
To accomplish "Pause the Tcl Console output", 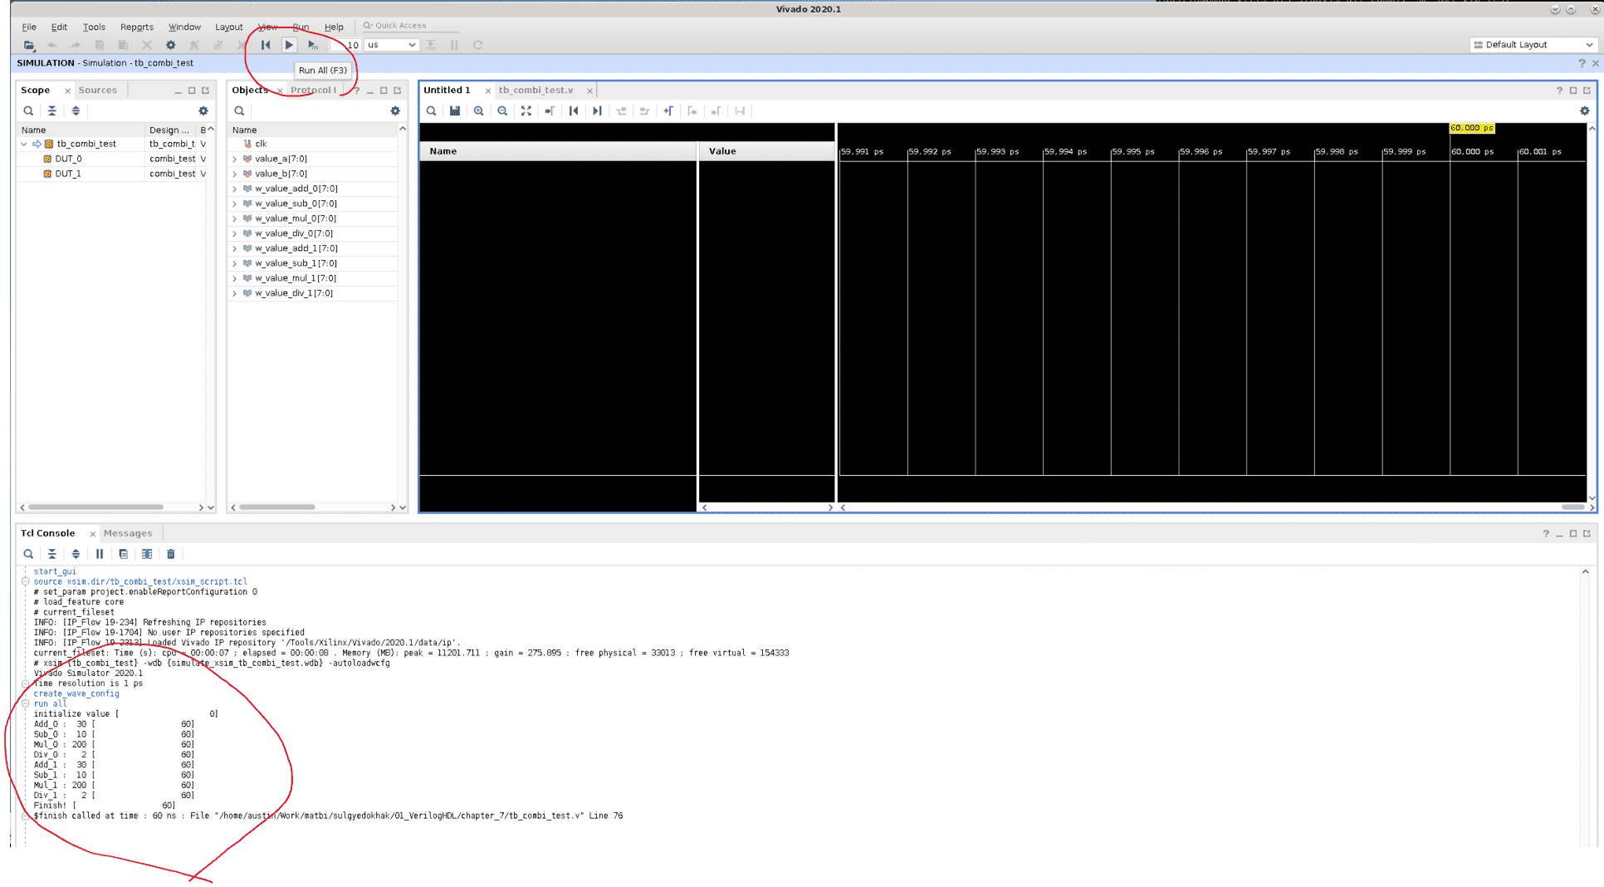I will click(x=100, y=554).
